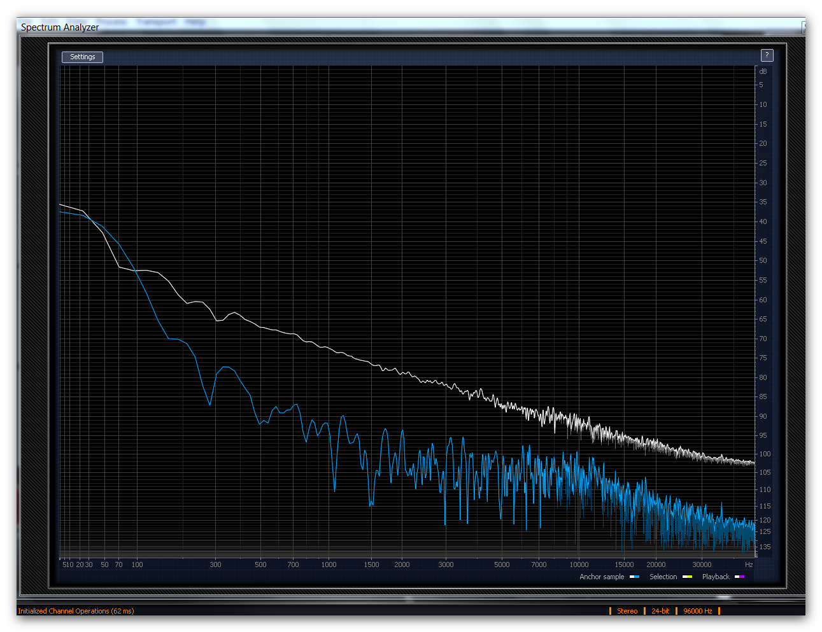Click the Stereo status bar entry
Viewport: 822px width, 632px height.
627,611
